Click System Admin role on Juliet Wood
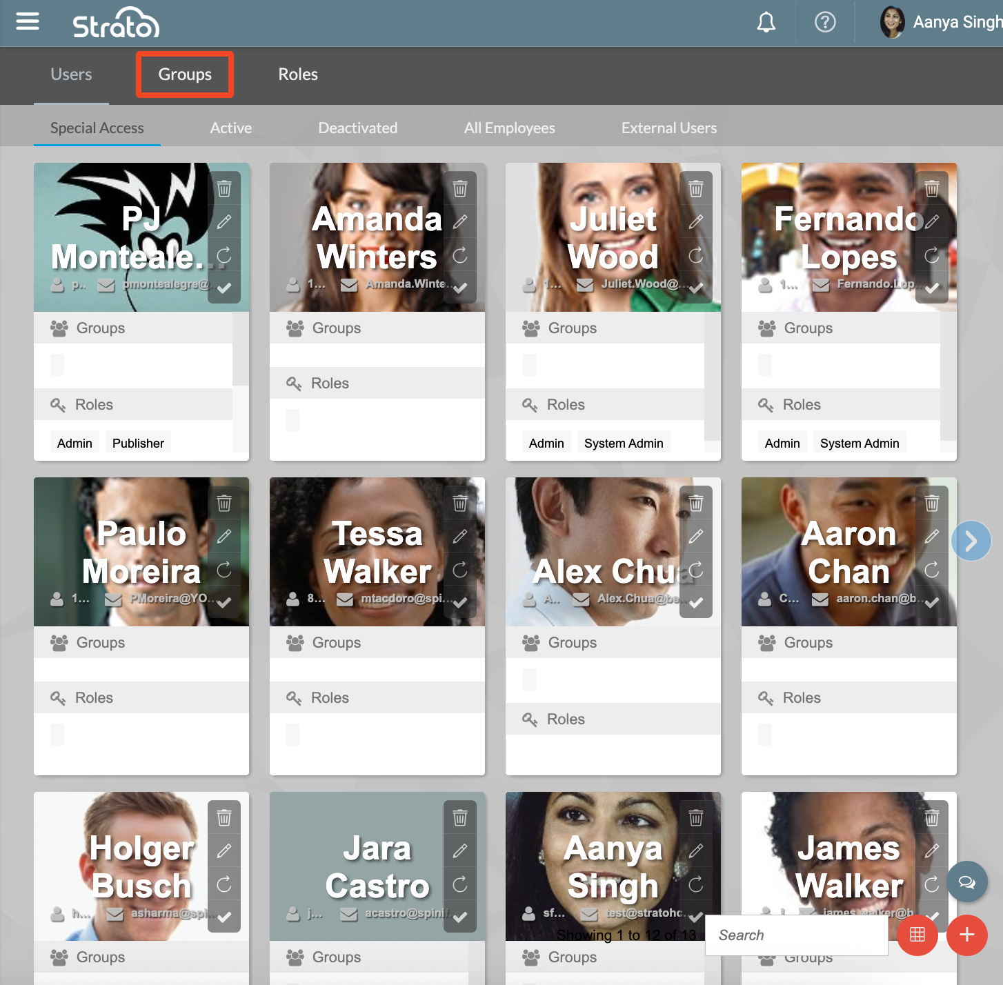The width and height of the screenshot is (1003, 985). (624, 443)
